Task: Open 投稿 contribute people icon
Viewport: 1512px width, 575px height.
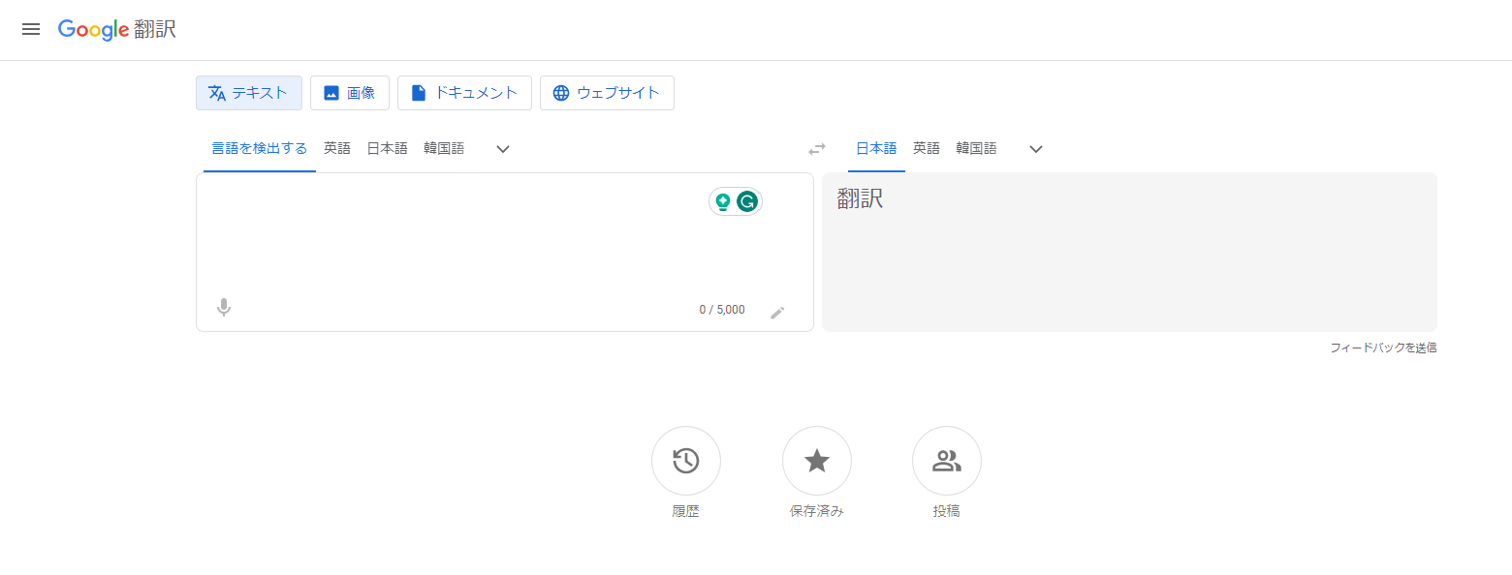Action: pos(947,461)
